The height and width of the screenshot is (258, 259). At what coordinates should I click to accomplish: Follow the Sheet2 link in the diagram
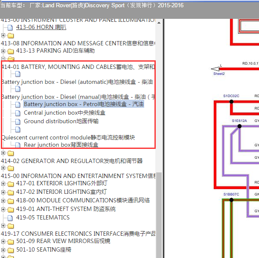coord(219,74)
